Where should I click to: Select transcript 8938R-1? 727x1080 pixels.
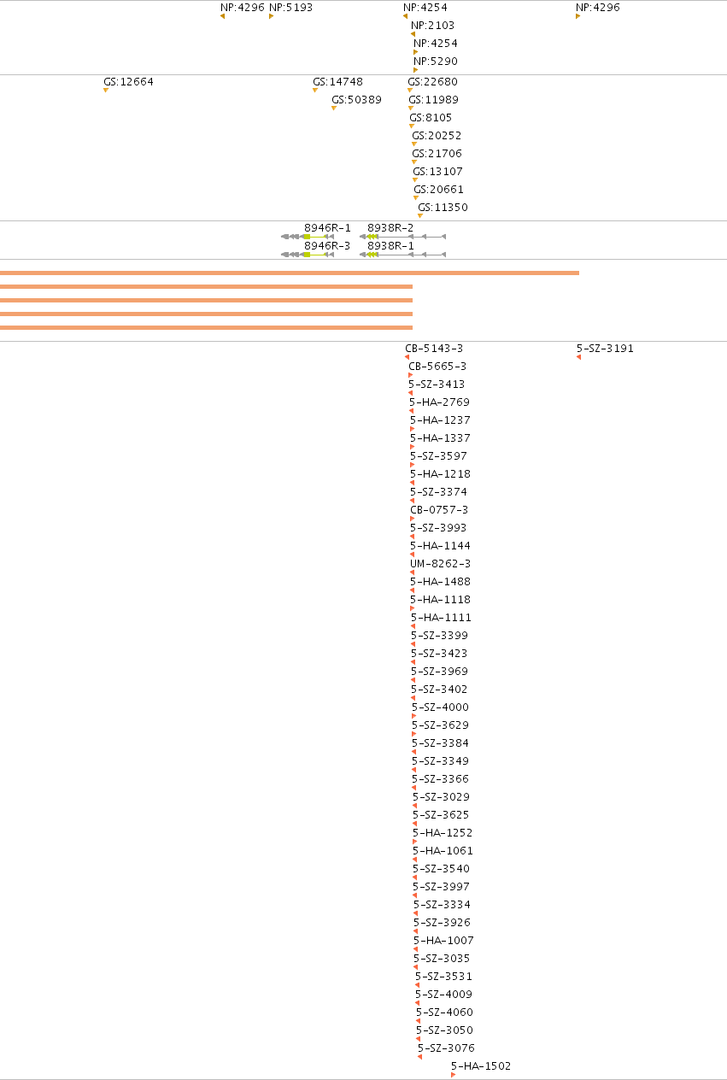coord(390,246)
